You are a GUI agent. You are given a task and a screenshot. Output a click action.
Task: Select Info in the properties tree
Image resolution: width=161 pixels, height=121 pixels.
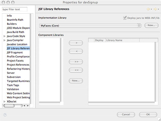[9, 16]
